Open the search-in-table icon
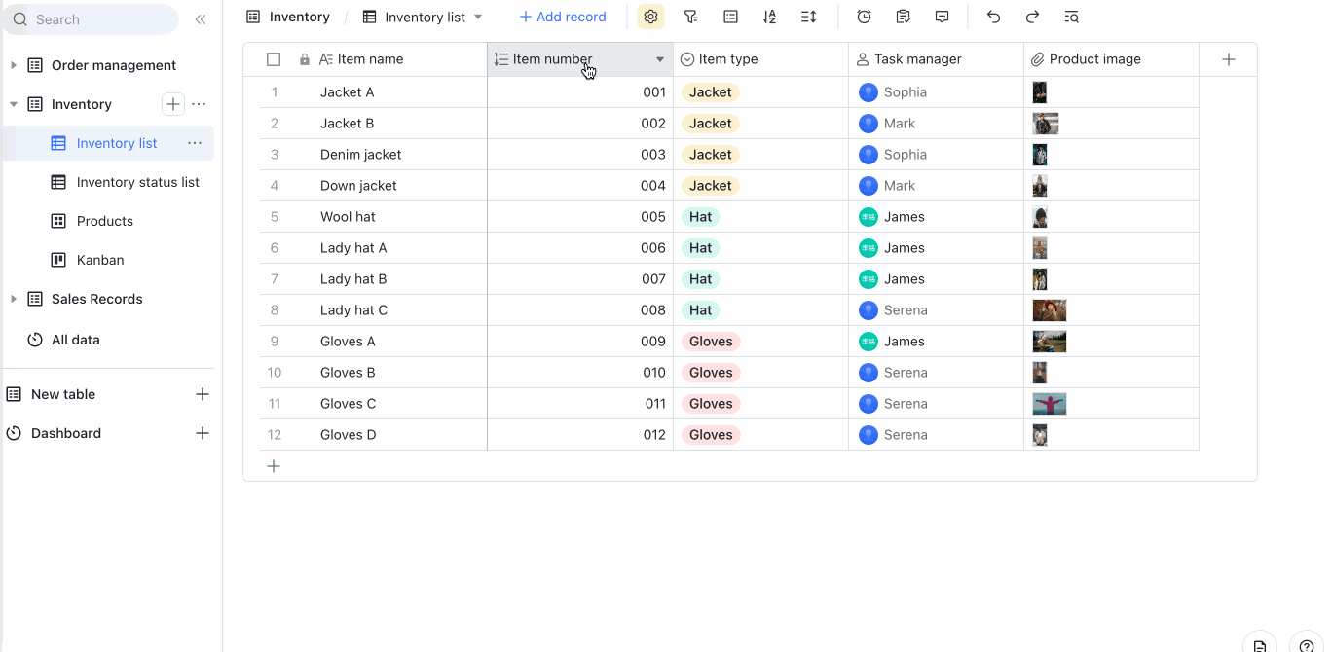1332x652 pixels. pyautogui.click(x=1072, y=17)
